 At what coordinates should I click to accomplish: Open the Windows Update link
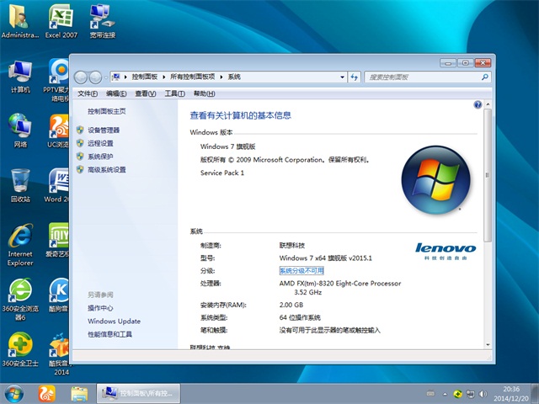114,322
